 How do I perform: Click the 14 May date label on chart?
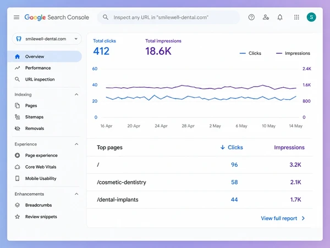click(296, 126)
